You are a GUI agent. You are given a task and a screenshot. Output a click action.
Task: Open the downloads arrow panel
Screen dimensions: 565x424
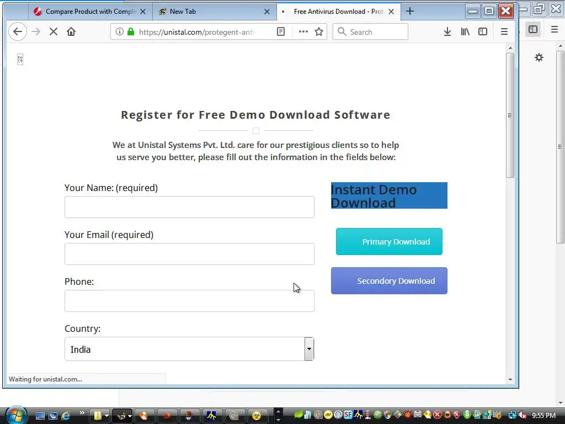(447, 31)
